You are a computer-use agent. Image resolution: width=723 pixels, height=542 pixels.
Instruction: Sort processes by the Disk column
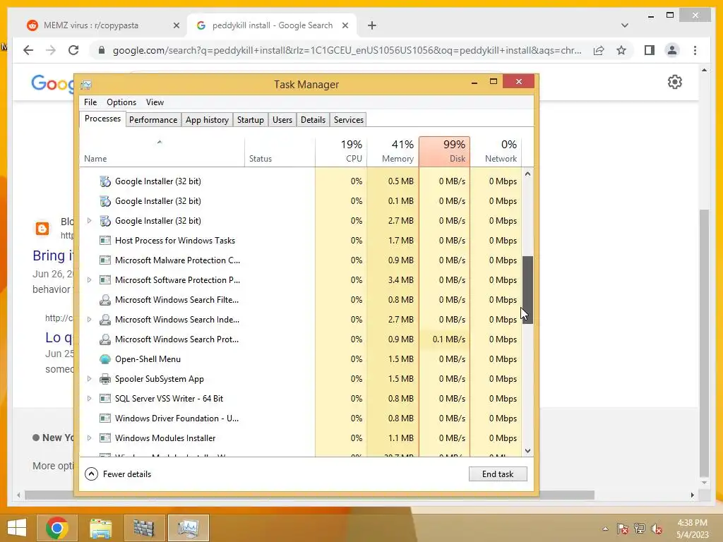point(445,152)
